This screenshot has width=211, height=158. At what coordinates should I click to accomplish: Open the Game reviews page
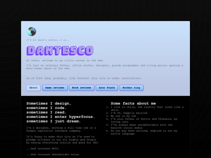[55, 88]
